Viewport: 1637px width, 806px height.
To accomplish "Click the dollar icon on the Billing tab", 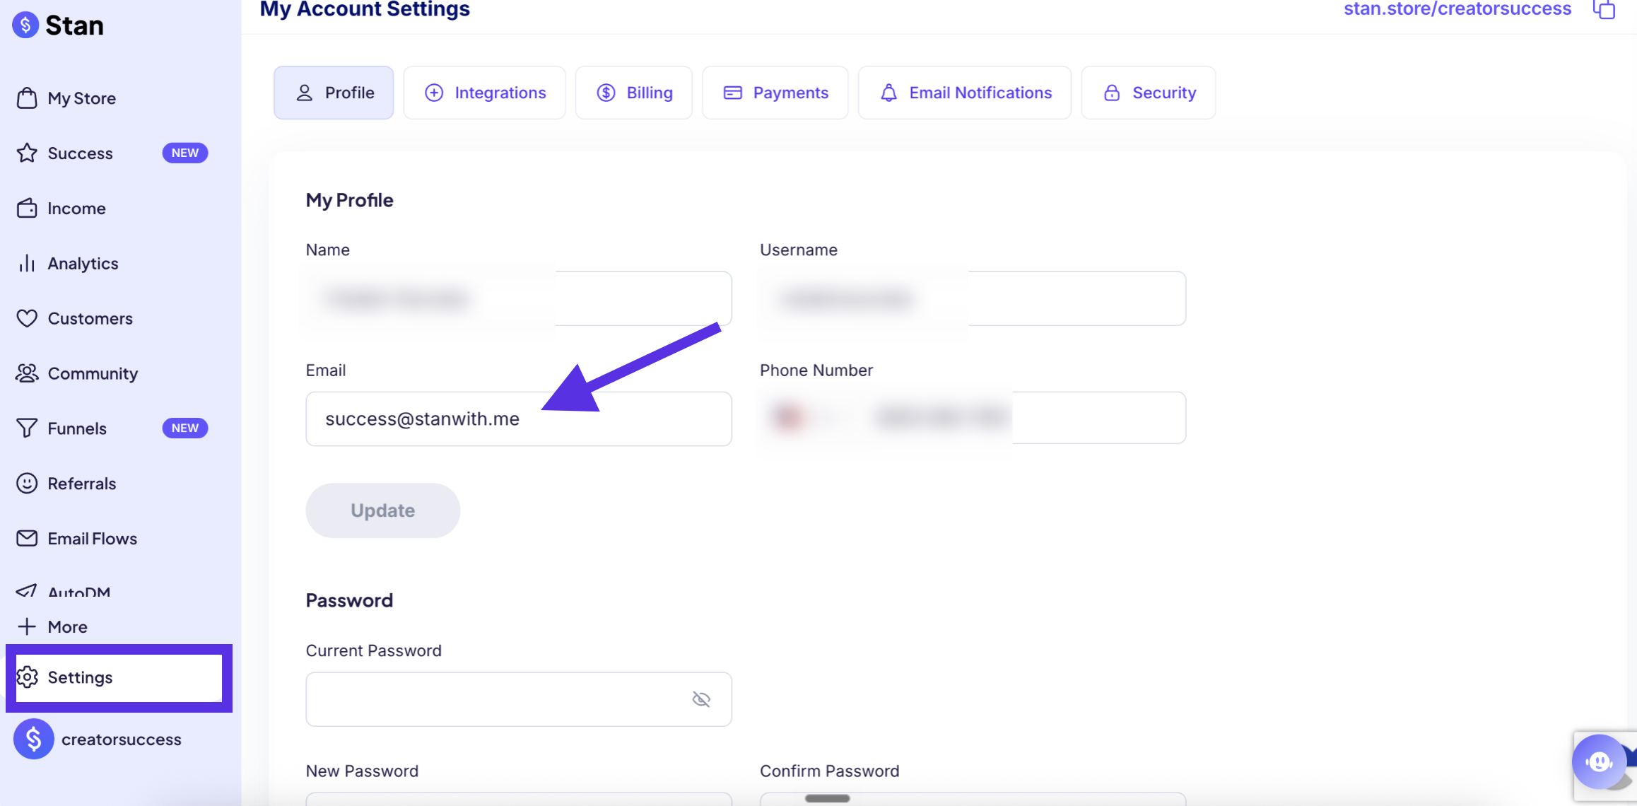I will tap(606, 93).
